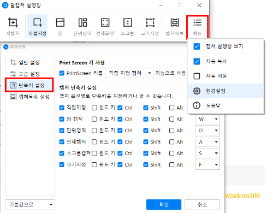Open the D key dropdown

click(x=207, y=131)
